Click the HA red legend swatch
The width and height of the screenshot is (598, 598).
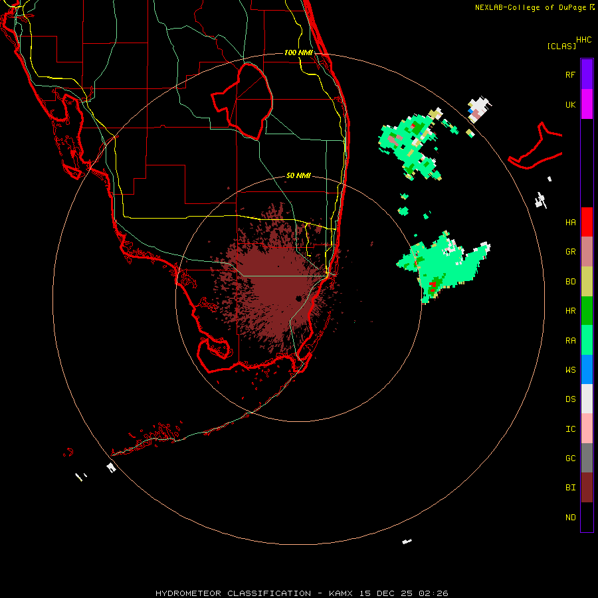coord(587,222)
